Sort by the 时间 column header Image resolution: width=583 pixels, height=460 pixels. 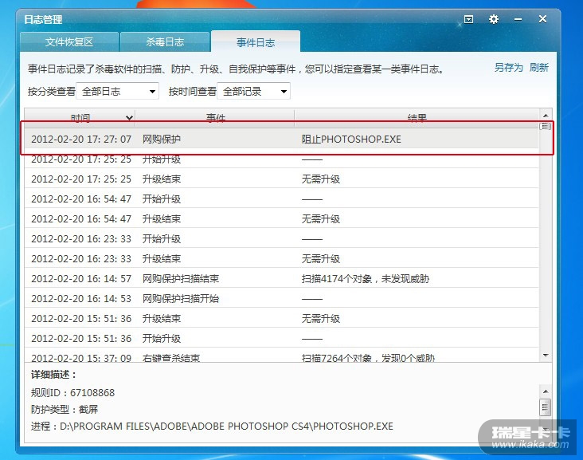pos(80,118)
